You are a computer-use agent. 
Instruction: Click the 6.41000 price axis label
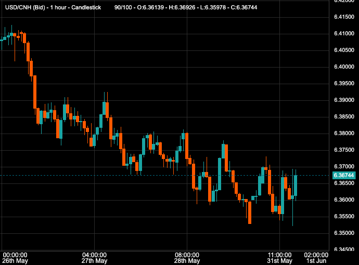(x=344, y=34)
